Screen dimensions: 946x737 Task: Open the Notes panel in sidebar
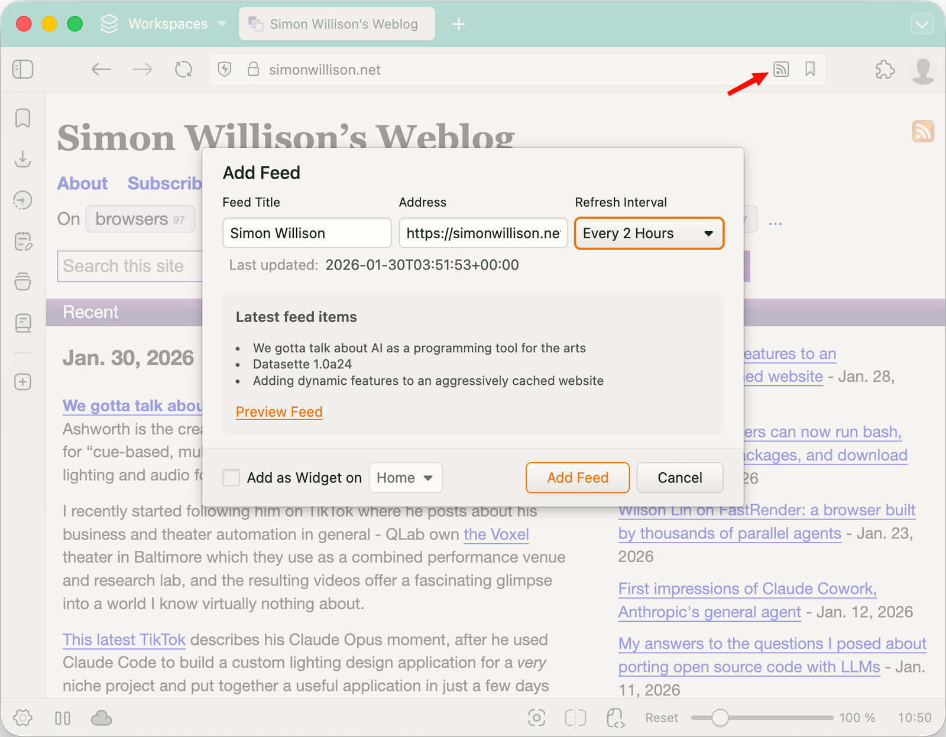coord(23,241)
